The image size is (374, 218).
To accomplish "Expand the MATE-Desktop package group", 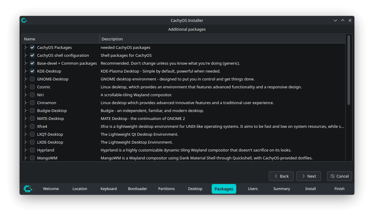I will [26, 118].
